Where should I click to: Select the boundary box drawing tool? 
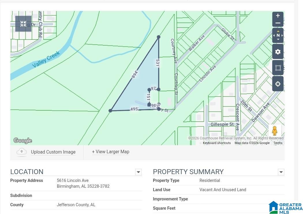point(278,68)
